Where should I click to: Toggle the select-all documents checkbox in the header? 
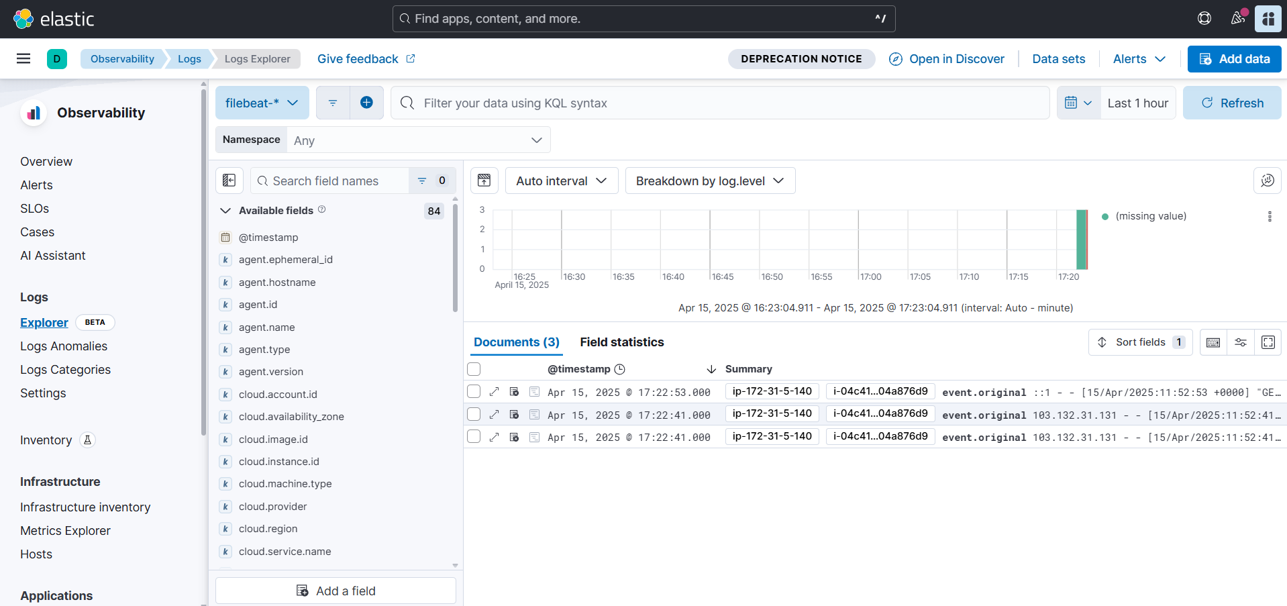(x=474, y=369)
